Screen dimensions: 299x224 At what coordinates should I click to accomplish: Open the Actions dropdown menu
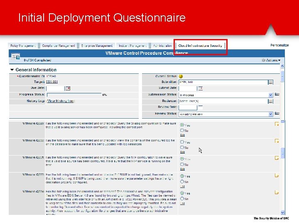click(x=271, y=60)
